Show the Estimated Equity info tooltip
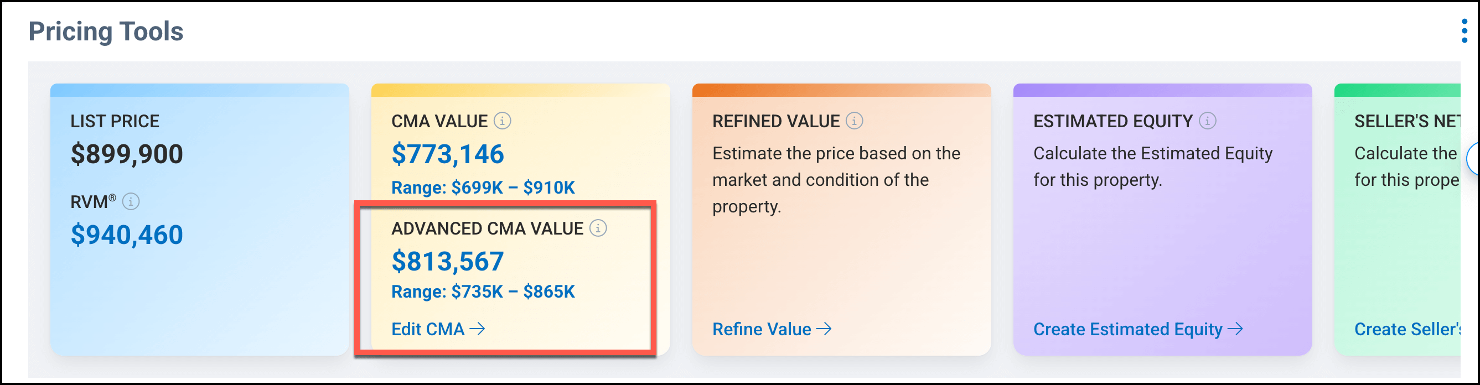The width and height of the screenshot is (1480, 385). point(1208,121)
